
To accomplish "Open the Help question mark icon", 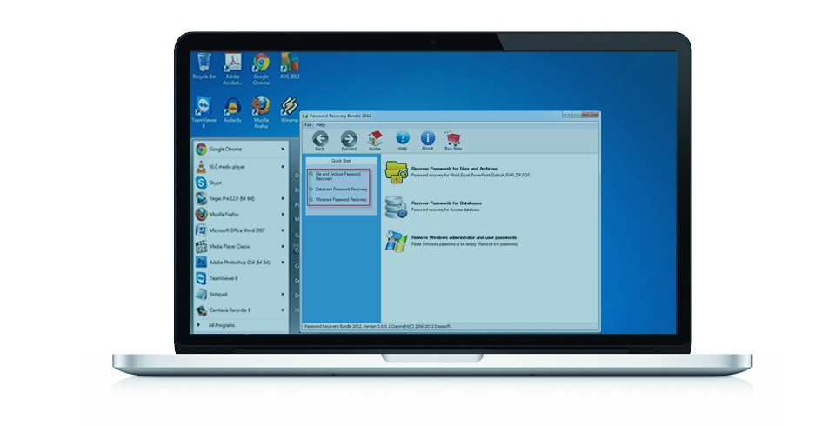I will 402,139.
